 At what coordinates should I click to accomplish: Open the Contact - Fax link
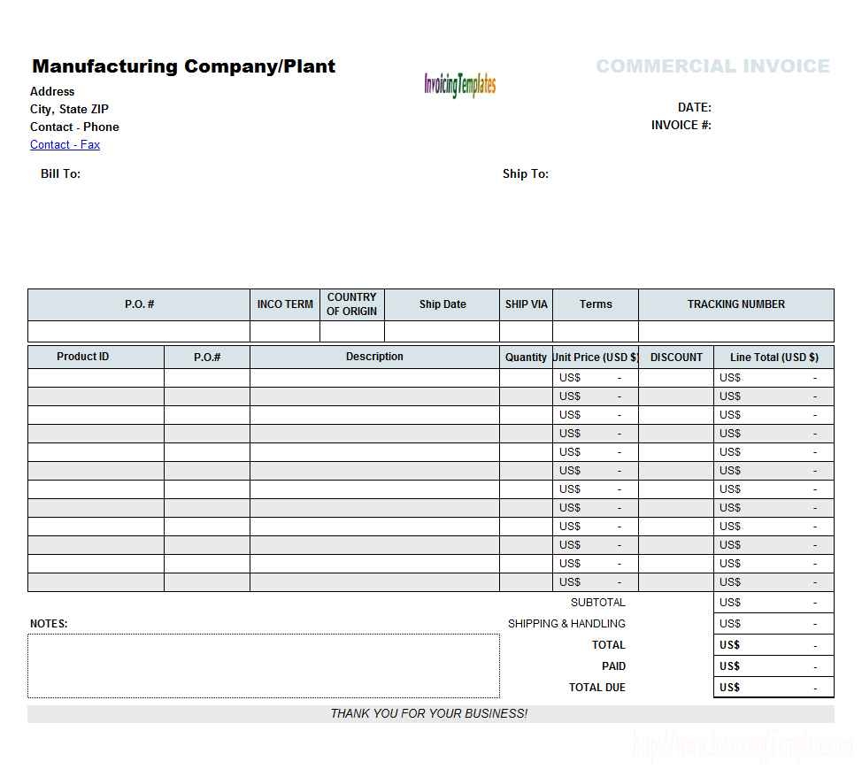65,144
